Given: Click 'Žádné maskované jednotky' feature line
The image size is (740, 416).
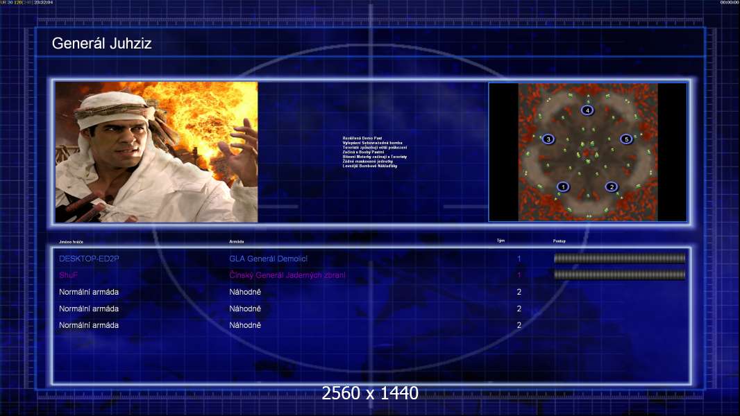Looking at the screenshot, I should [368, 161].
